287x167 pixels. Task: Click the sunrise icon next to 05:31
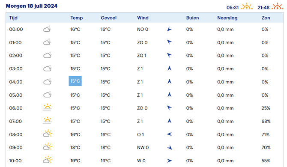[x=247, y=6]
